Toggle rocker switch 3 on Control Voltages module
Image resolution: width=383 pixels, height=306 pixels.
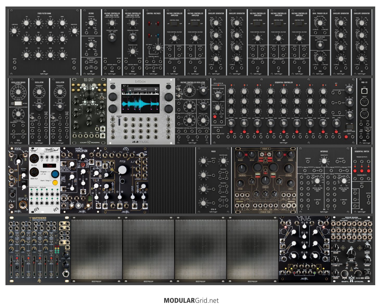click(150, 35)
